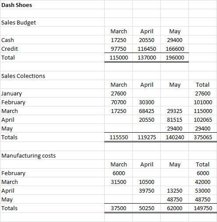Click the April credit value 116450
Image resolution: width=217 pixels, height=222 pixels.
[146, 49]
